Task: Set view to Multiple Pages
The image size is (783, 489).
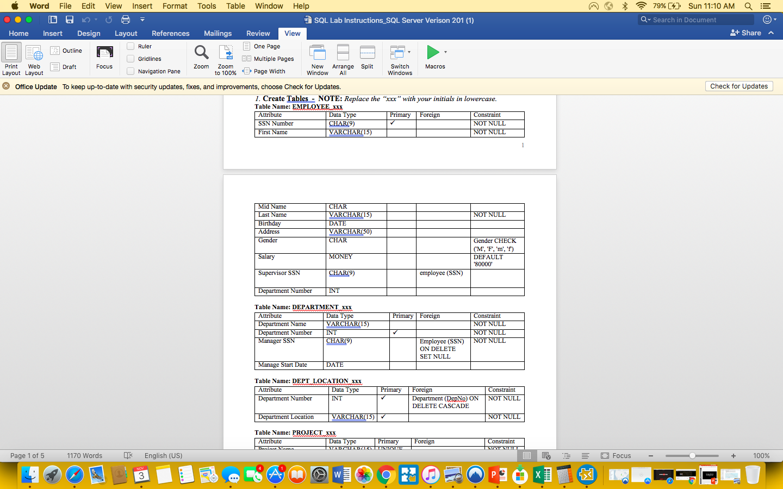Action: 268,59
